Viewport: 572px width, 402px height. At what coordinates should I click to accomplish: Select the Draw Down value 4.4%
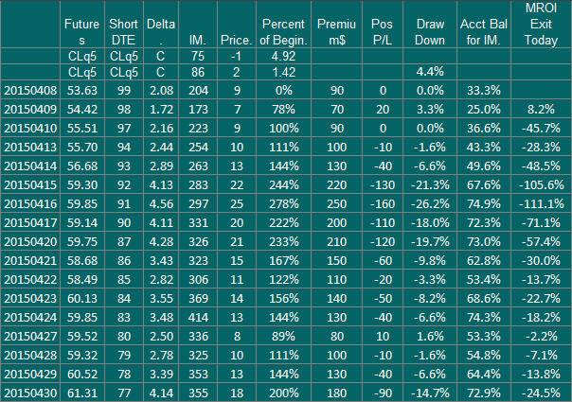coord(430,72)
